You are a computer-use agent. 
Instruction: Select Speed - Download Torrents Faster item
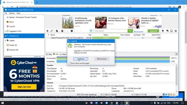(23, 17)
